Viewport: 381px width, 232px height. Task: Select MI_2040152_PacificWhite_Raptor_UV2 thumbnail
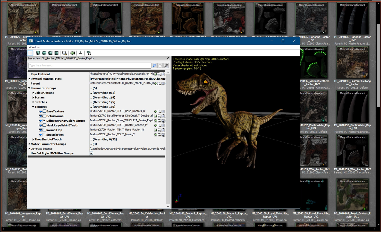352,107
